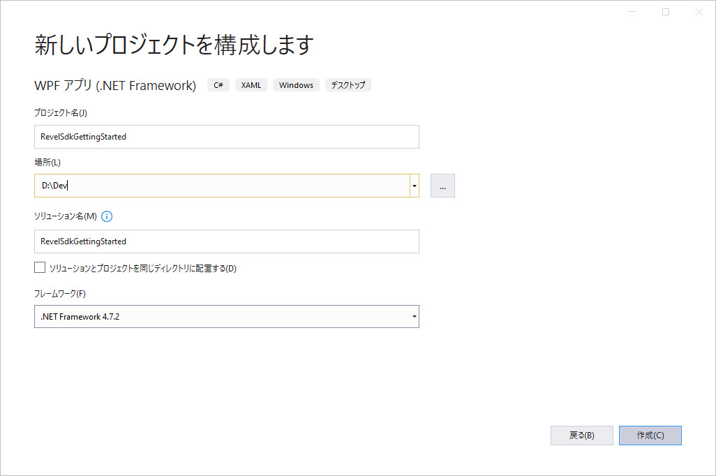Click the 作成(C) button

(x=650, y=436)
